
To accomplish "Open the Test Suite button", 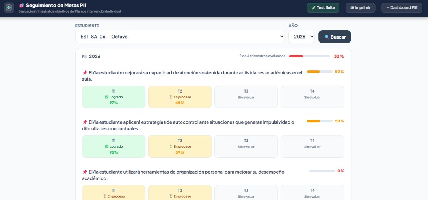I will [323, 7].
